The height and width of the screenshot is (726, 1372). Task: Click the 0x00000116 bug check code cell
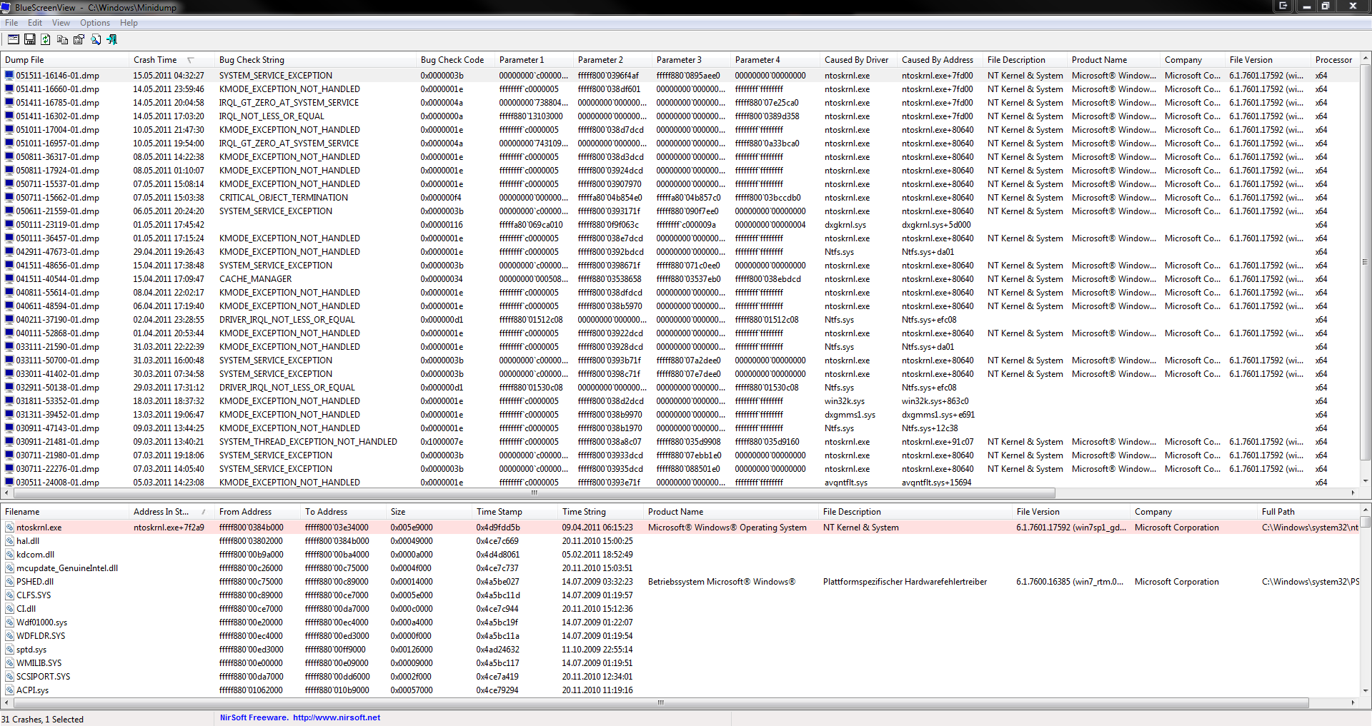(442, 225)
